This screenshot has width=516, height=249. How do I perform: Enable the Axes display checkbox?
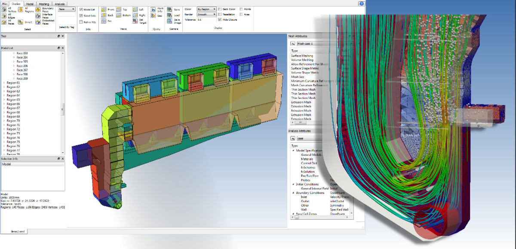(x=241, y=14)
